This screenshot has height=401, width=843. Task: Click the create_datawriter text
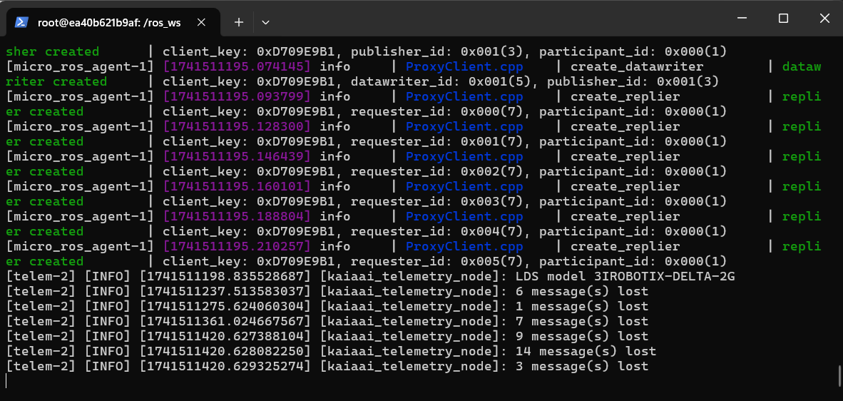pos(637,66)
